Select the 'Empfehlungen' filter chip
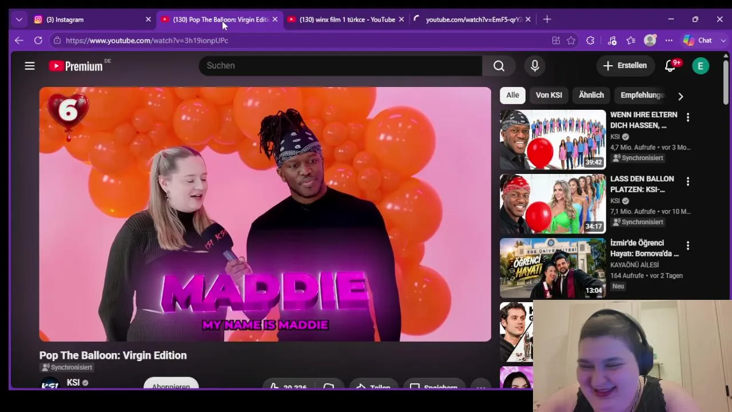Image resolution: width=732 pixels, height=412 pixels. pyautogui.click(x=642, y=95)
